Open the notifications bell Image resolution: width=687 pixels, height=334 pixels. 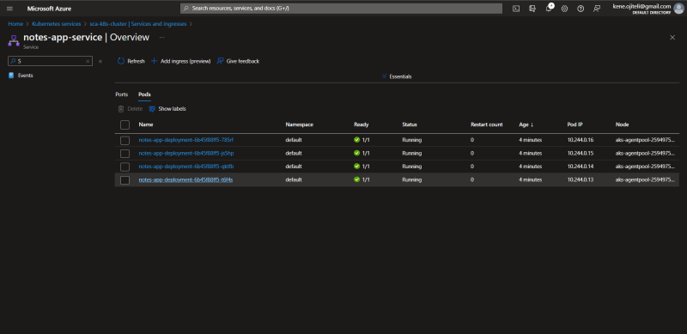(549, 9)
